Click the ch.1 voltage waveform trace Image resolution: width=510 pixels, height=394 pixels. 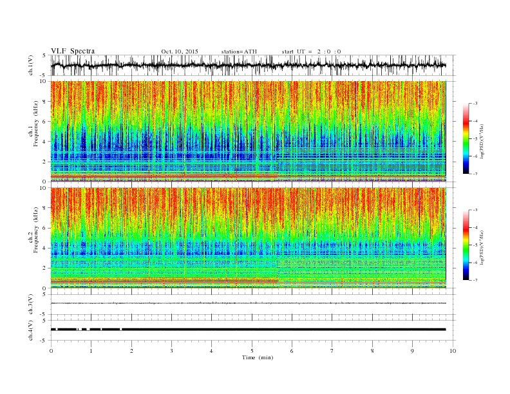[x=248, y=65]
